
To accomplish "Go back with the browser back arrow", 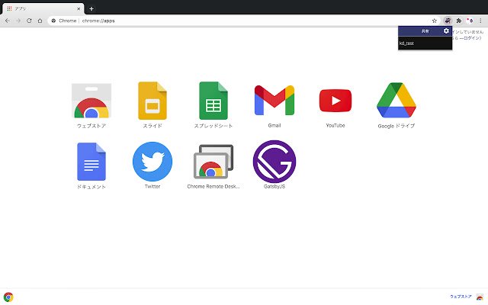I will (7, 21).
